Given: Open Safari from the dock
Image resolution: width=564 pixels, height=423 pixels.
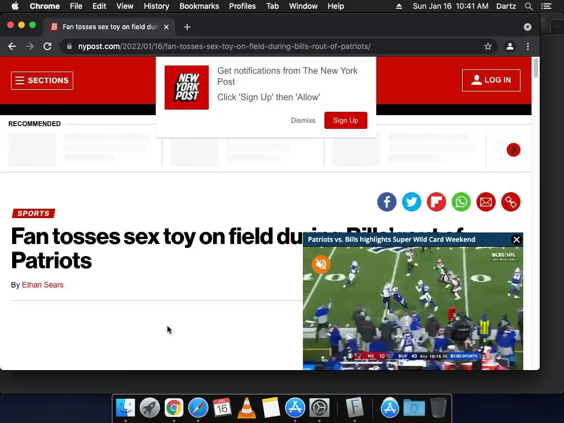Looking at the screenshot, I should click(x=198, y=408).
